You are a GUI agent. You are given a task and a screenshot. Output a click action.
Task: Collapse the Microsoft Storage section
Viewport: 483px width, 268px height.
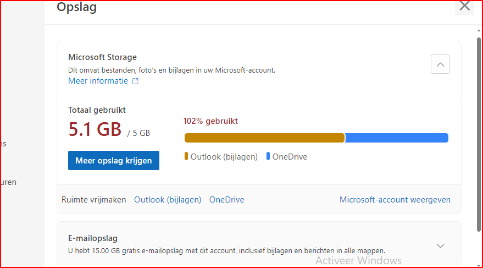tap(440, 64)
